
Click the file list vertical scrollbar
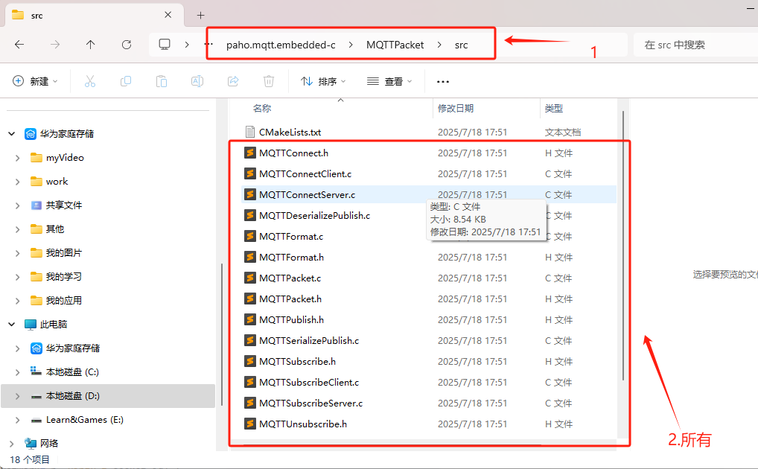(623, 246)
